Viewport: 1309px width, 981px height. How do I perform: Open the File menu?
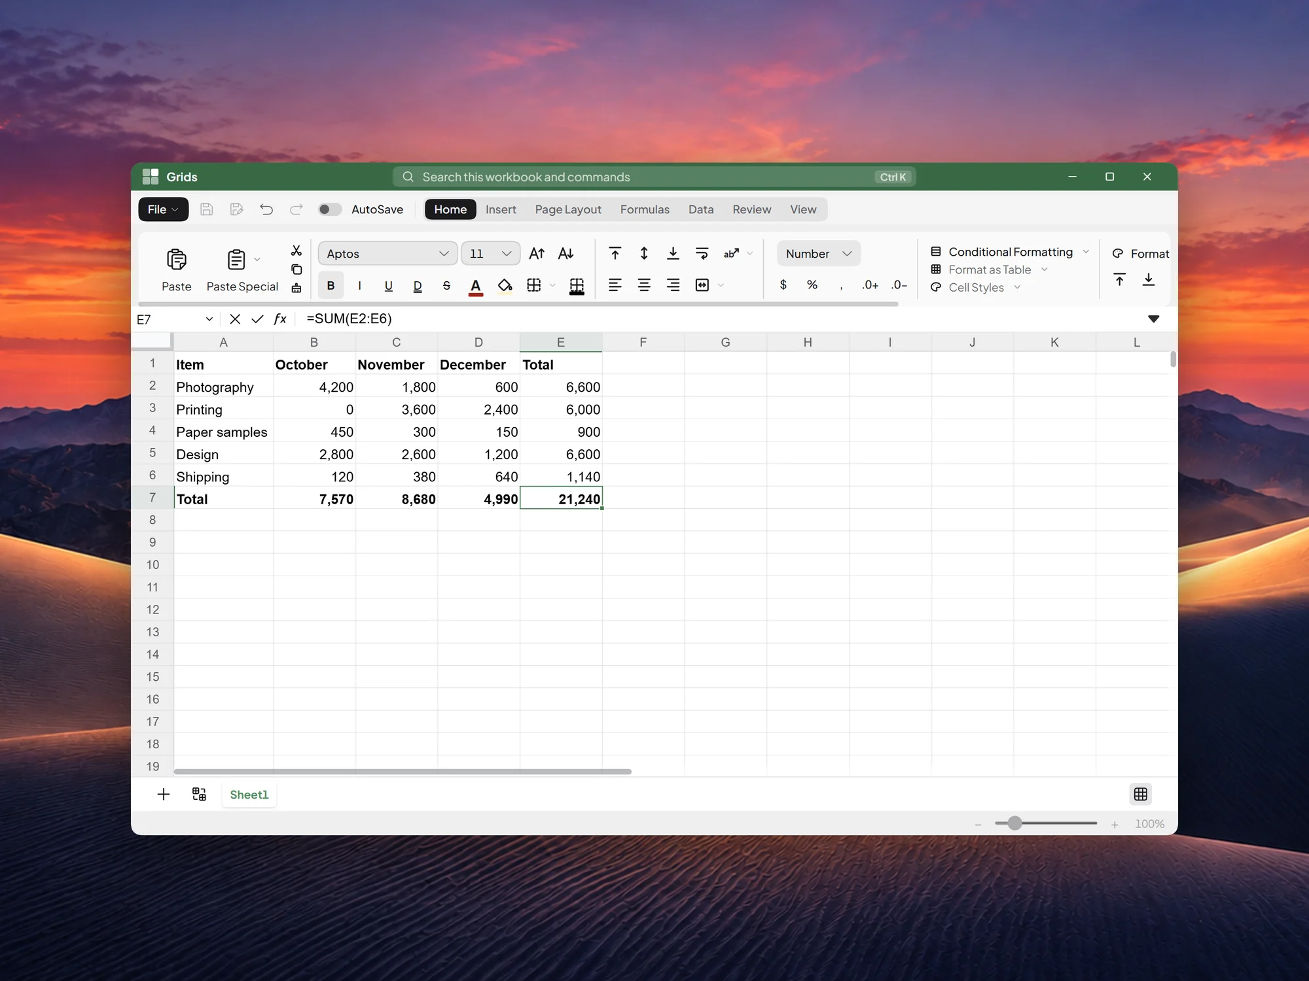163,209
